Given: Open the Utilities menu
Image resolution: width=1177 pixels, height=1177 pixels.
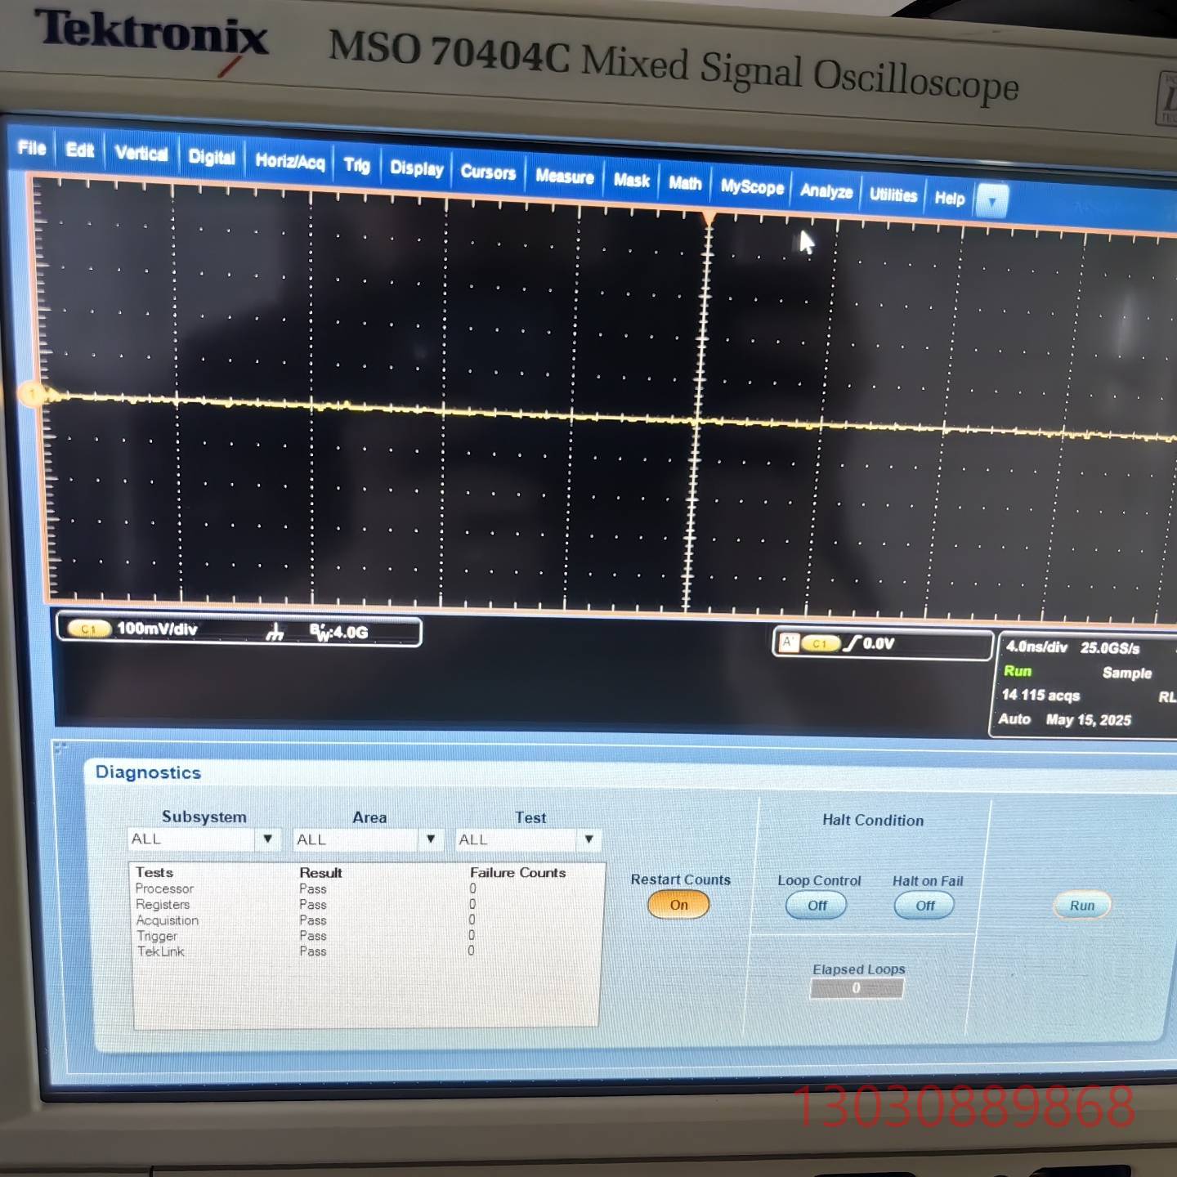Looking at the screenshot, I should [x=893, y=195].
